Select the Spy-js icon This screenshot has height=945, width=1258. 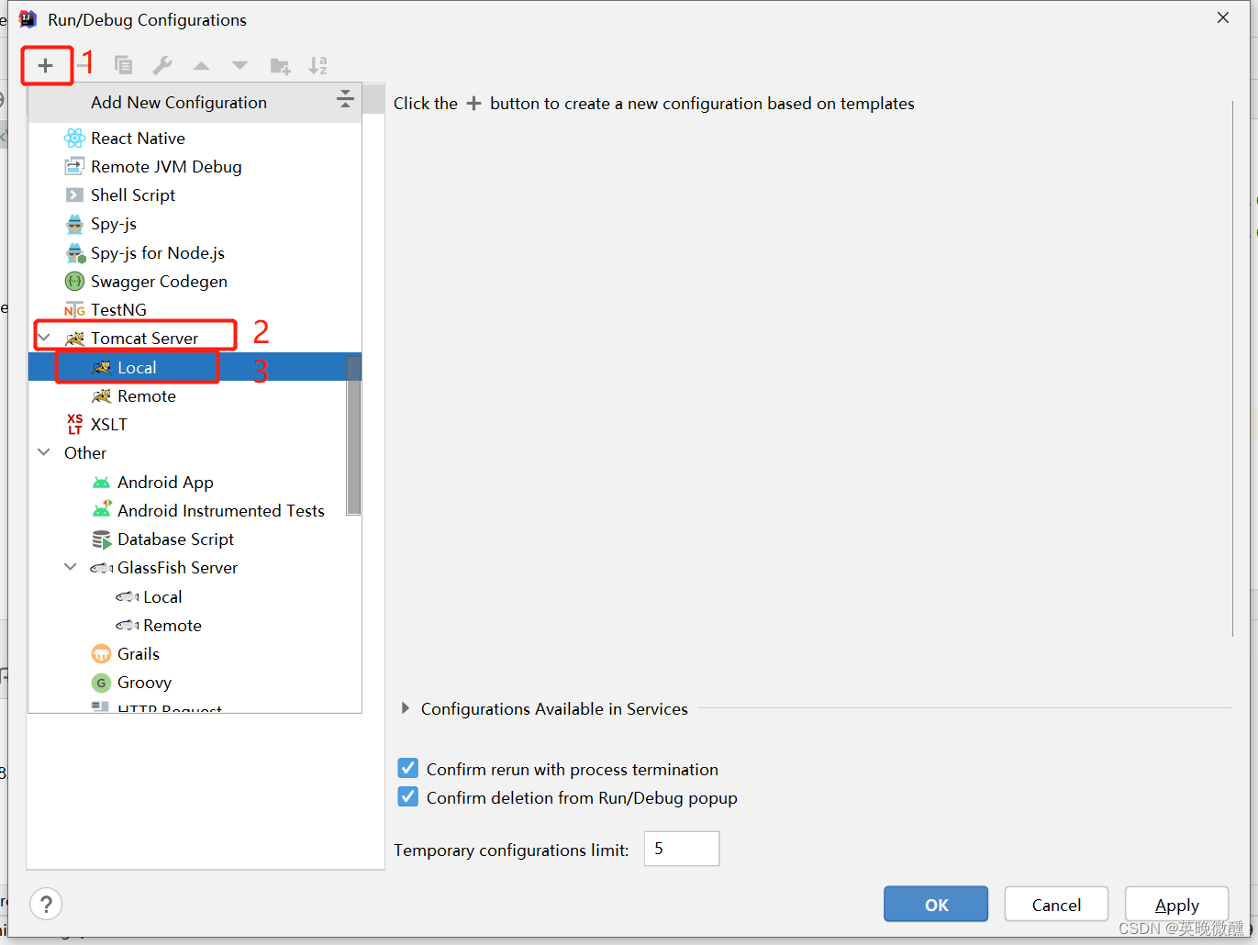[x=74, y=224]
